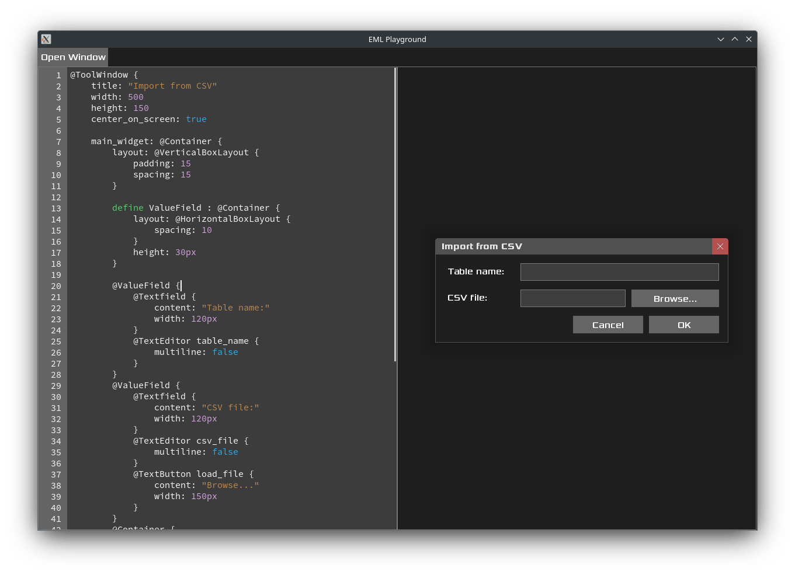
Task: Focus the CSV file input field
Action: (x=572, y=298)
